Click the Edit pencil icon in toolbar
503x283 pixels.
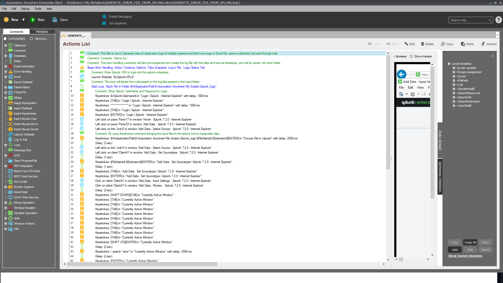point(406,44)
